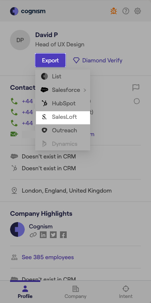Click the company website link icon
Viewport: 151px width, 303px height.
click(33, 235)
